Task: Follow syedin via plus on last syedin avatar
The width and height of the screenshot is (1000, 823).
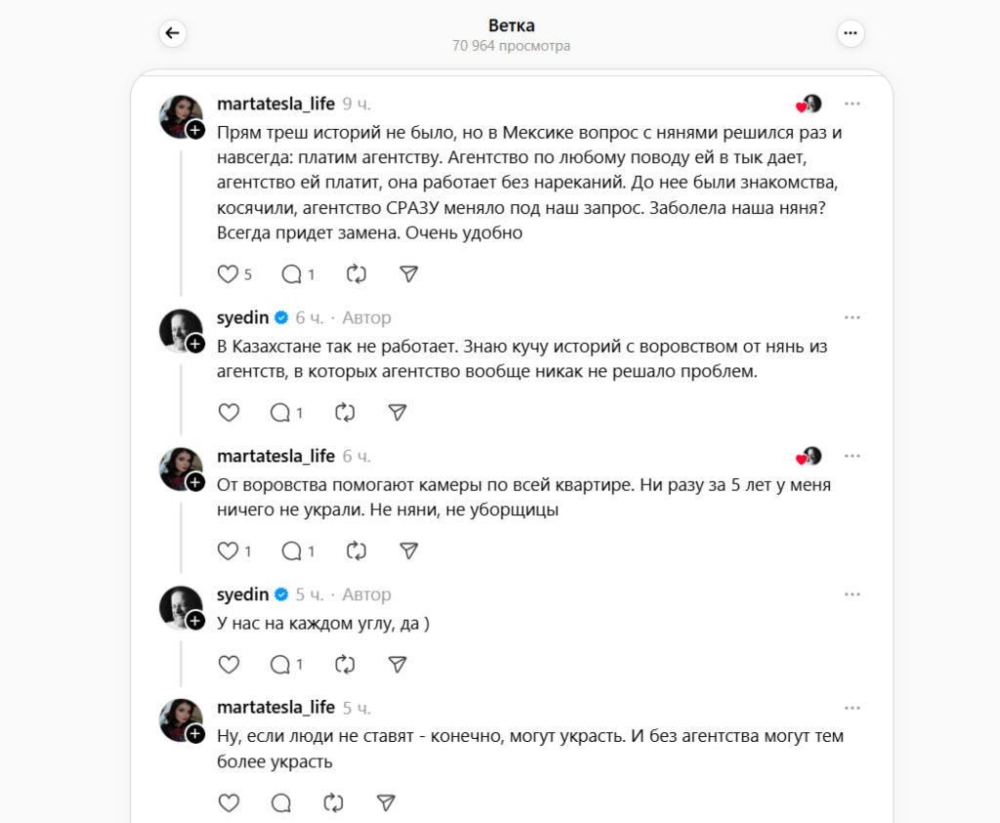Action: [195, 621]
